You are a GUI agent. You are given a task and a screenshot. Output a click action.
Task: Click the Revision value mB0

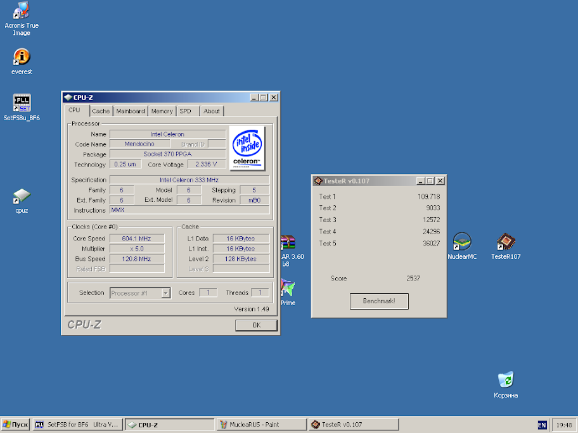254,200
